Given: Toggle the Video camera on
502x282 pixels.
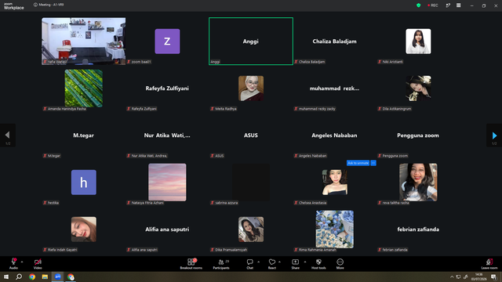Looking at the screenshot, I should [x=38, y=264].
